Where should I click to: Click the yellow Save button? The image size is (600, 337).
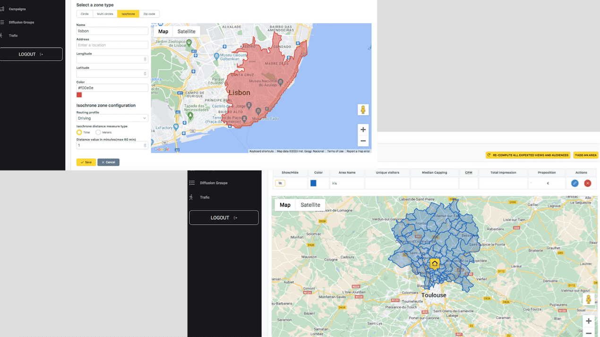(x=86, y=162)
